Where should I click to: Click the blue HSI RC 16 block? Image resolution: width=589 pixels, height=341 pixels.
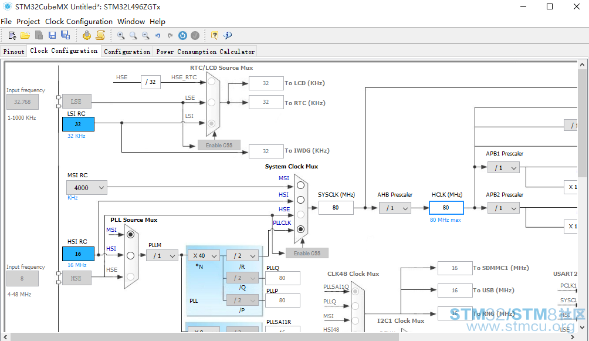click(x=78, y=254)
